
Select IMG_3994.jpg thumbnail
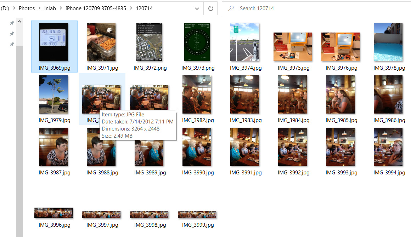[388, 147]
